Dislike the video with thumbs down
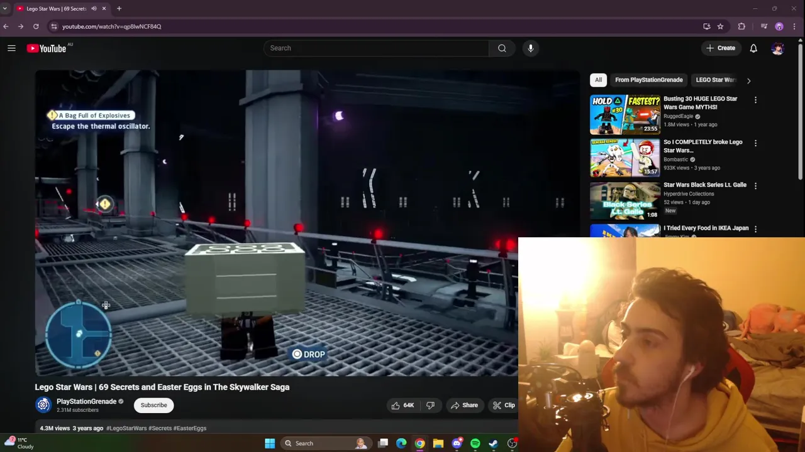Image resolution: width=805 pixels, height=452 pixels. coord(430,406)
